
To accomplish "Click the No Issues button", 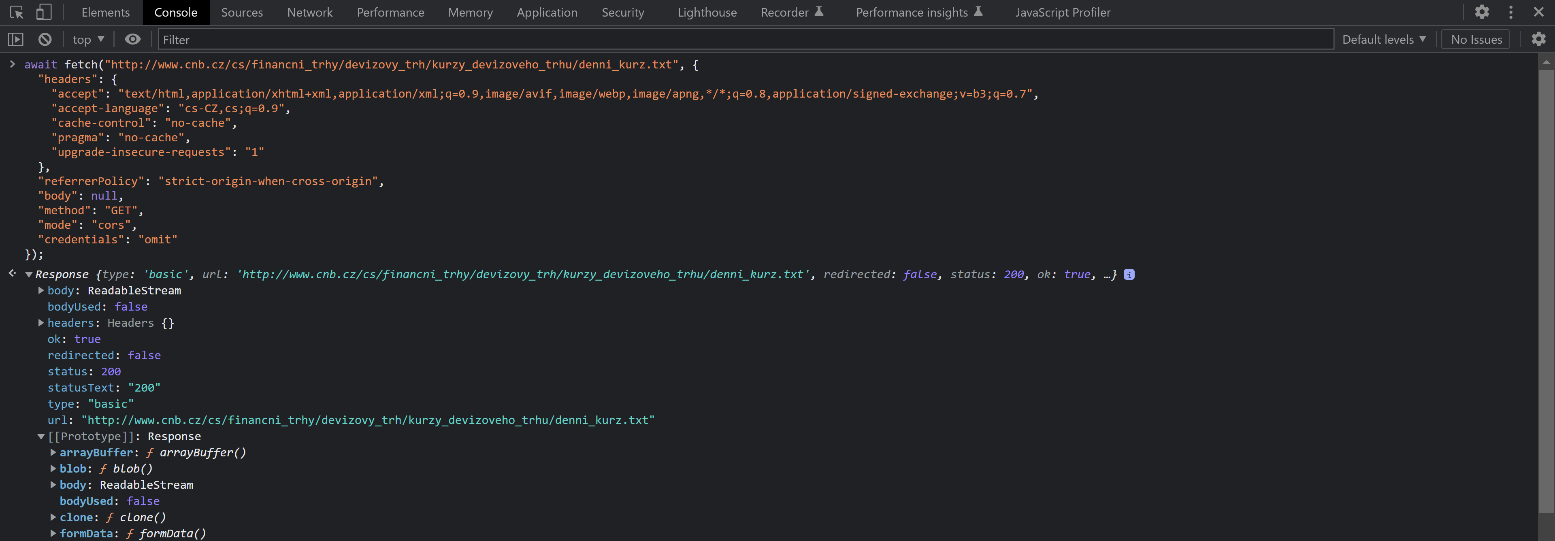I will click(x=1475, y=38).
